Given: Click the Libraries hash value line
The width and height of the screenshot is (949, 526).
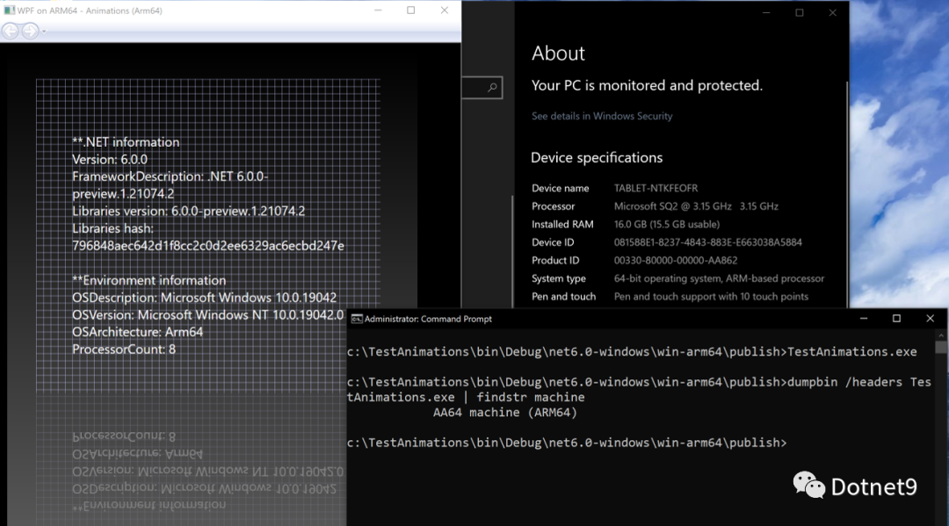Looking at the screenshot, I should (207, 246).
